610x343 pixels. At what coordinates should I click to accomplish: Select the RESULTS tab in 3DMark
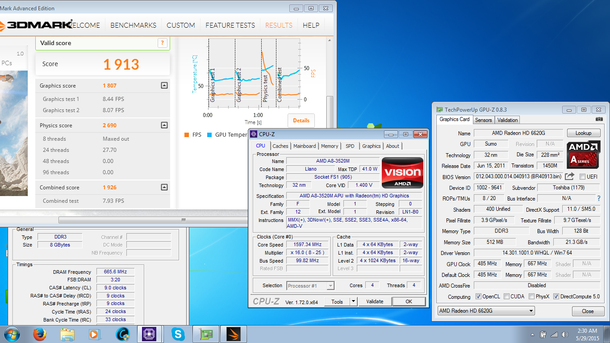coord(279,25)
